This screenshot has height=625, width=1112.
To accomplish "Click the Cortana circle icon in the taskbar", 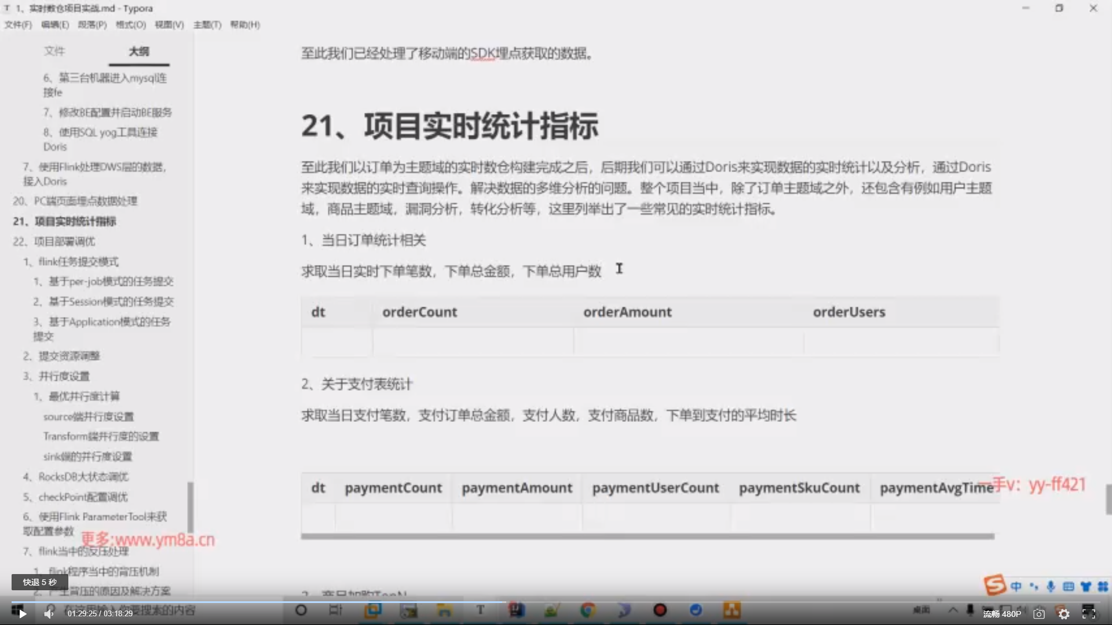I will pos(301,610).
